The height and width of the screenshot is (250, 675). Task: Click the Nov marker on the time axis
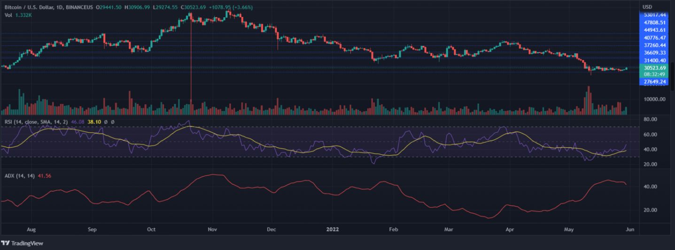click(212, 229)
